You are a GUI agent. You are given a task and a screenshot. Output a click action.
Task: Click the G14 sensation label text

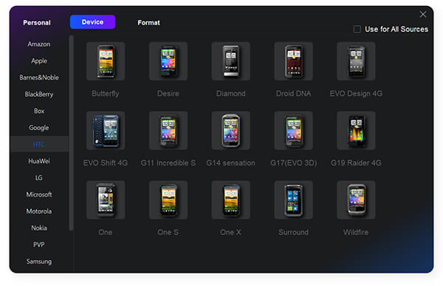(x=231, y=163)
